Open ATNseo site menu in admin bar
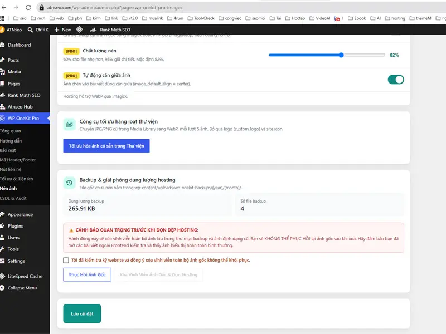This screenshot has height=334, width=446. click(11, 30)
